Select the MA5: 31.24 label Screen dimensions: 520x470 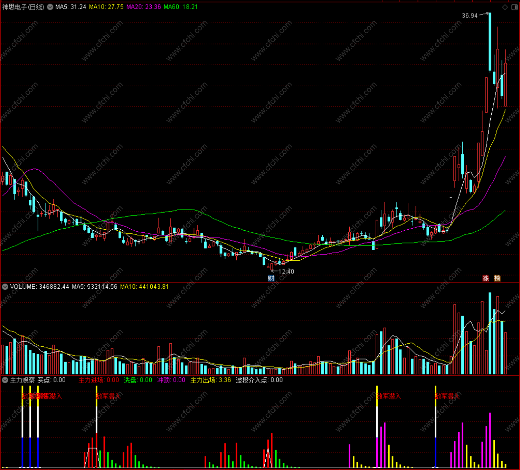tap(70, 7)
